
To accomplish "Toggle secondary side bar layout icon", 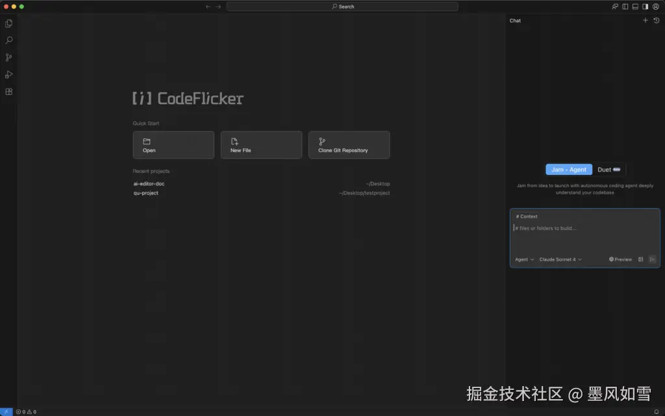I will pyautogui.click(x=645, y=6).
